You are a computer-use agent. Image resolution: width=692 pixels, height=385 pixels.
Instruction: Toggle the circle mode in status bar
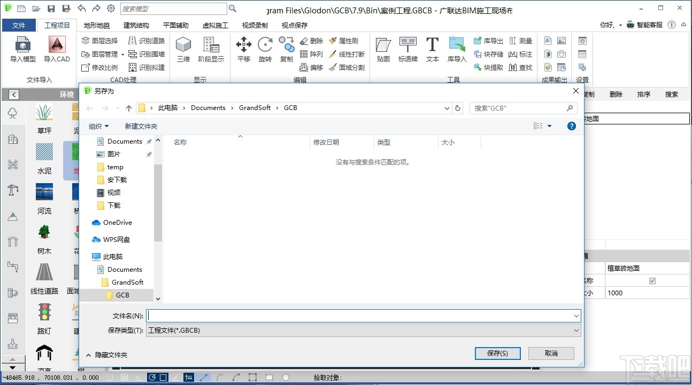(x=286, y=378)
